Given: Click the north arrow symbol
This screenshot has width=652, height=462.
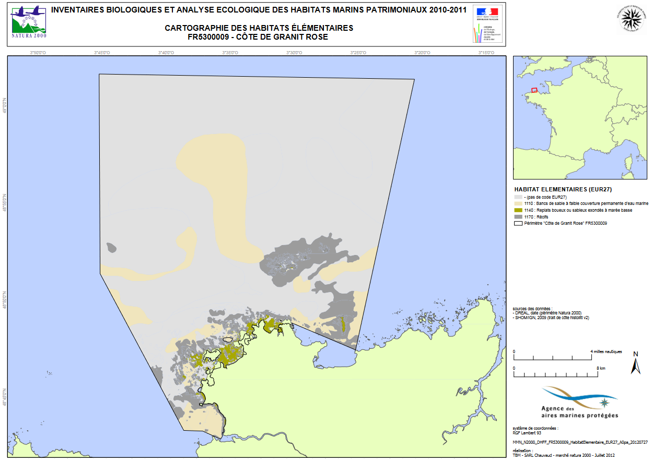Looking at the screenshot, I should click(x=635, y=363).
